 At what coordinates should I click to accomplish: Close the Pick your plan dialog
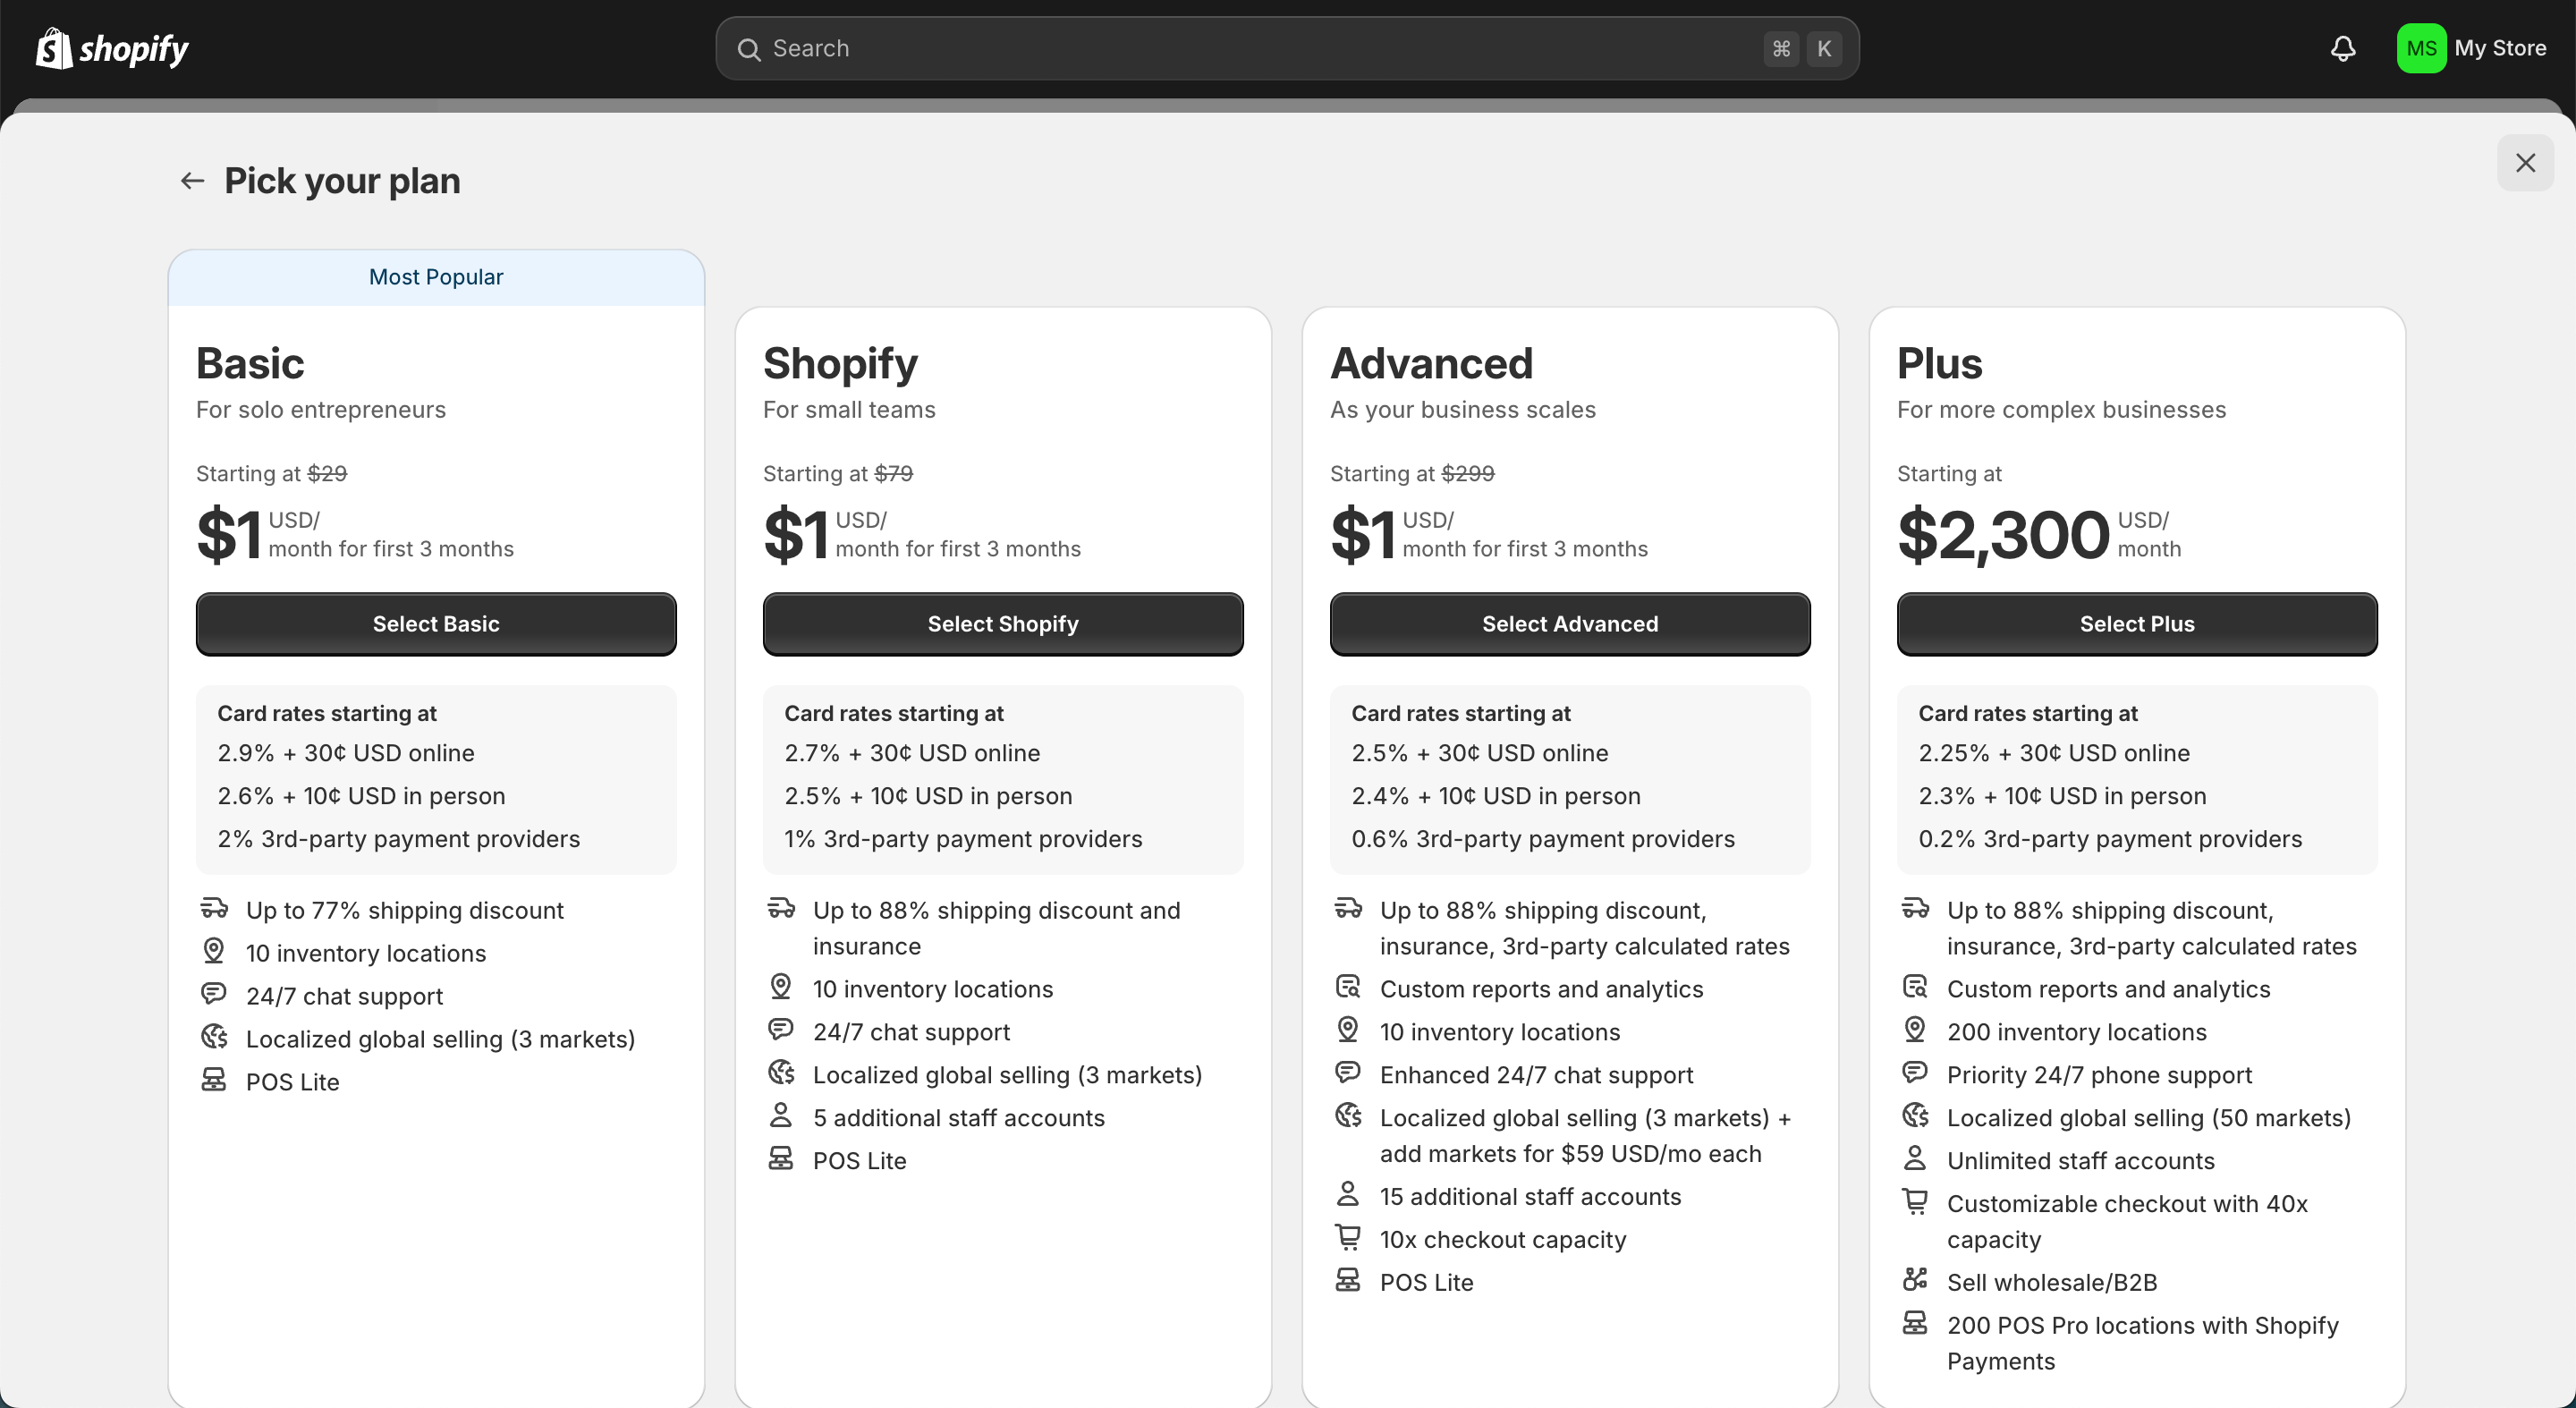click(x=2526, y=163)
